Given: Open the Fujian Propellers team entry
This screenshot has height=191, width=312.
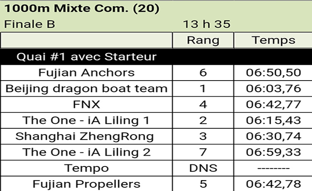Looking at the screenshot, I should point(87,184).
